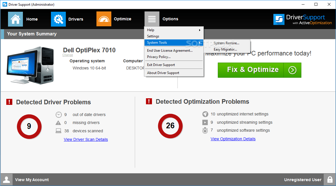Open the Drivers gear-wrench icon

click(x=58, y=19)
